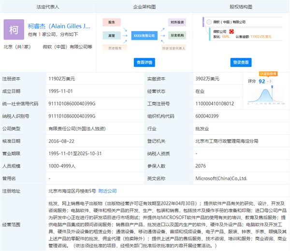Click the 历史法定代表人 box in diagram

point(174,48)
